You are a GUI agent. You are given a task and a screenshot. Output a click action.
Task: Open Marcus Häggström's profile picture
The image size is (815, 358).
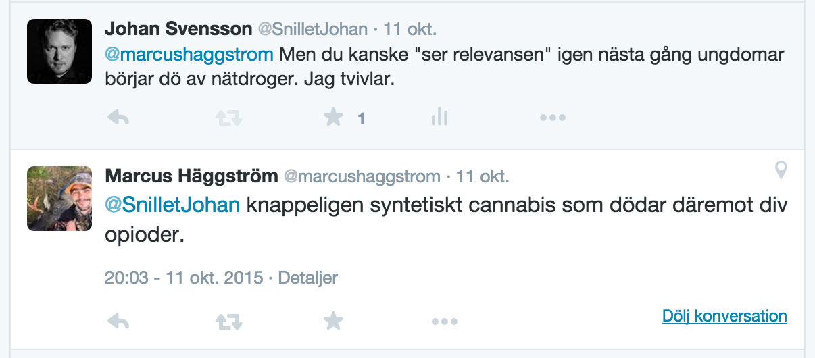(59, 199)
